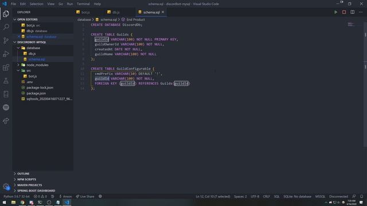Close schema.sql in Open Editors

[x=19, y=37]
